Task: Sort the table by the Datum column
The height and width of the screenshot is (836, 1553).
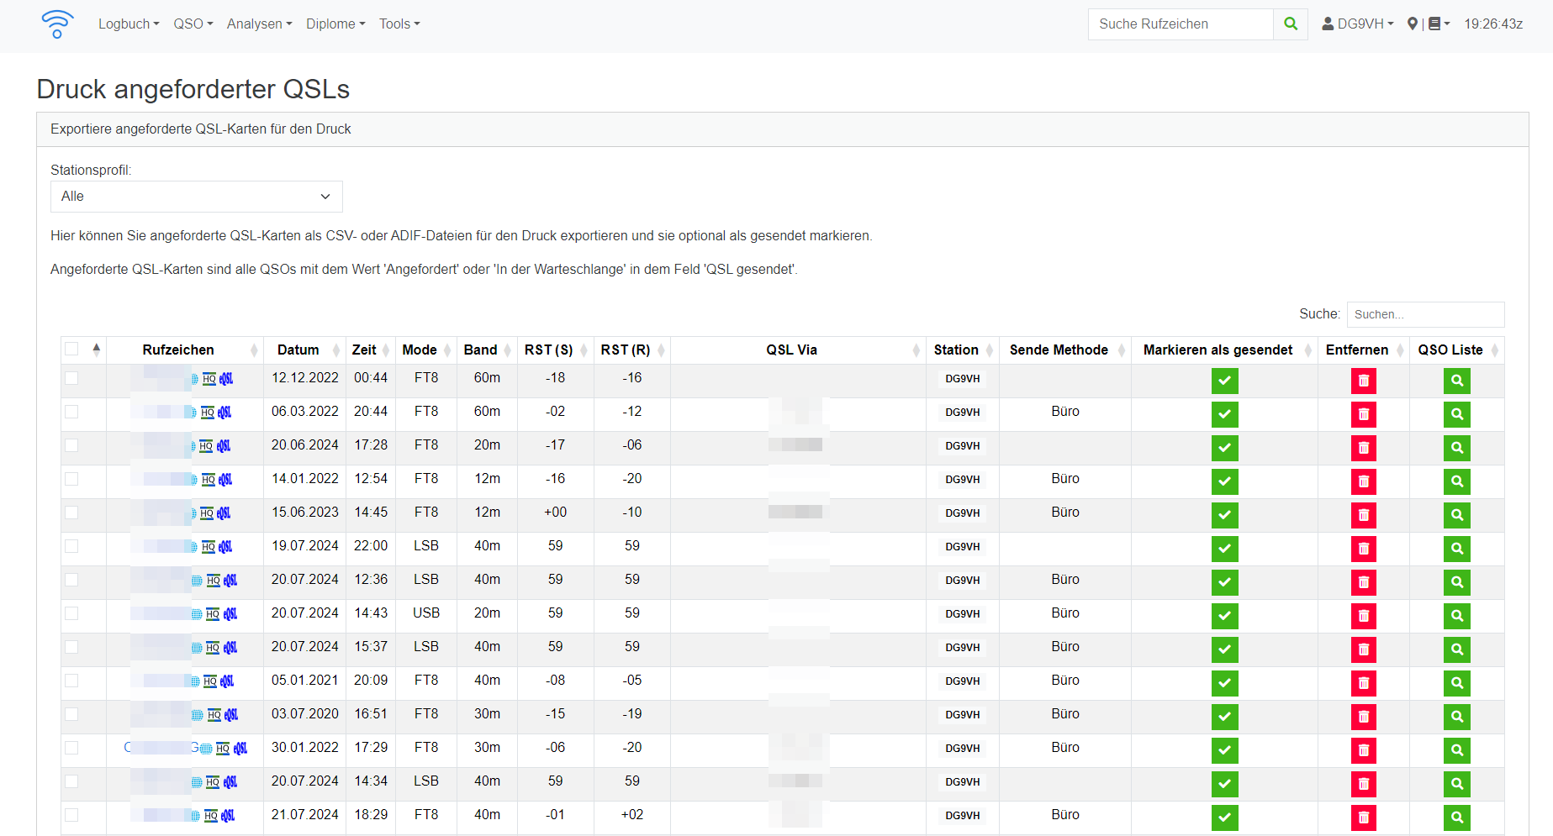Action: point(298,350)
